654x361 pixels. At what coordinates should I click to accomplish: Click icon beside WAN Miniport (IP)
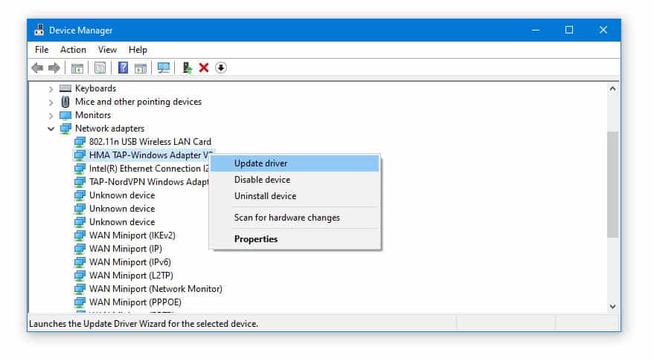(80, 249)
